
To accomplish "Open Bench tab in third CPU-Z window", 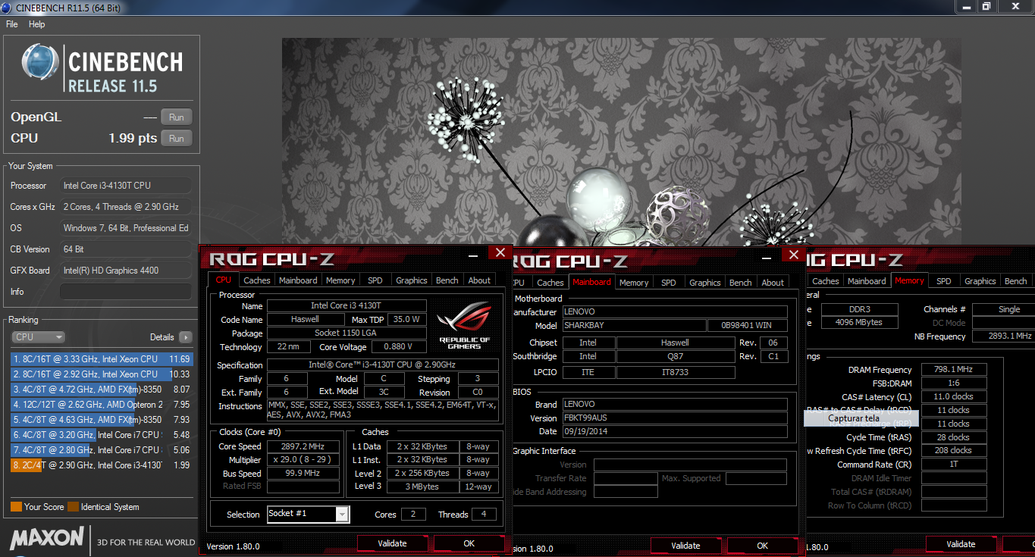I will click(1016, 280).
